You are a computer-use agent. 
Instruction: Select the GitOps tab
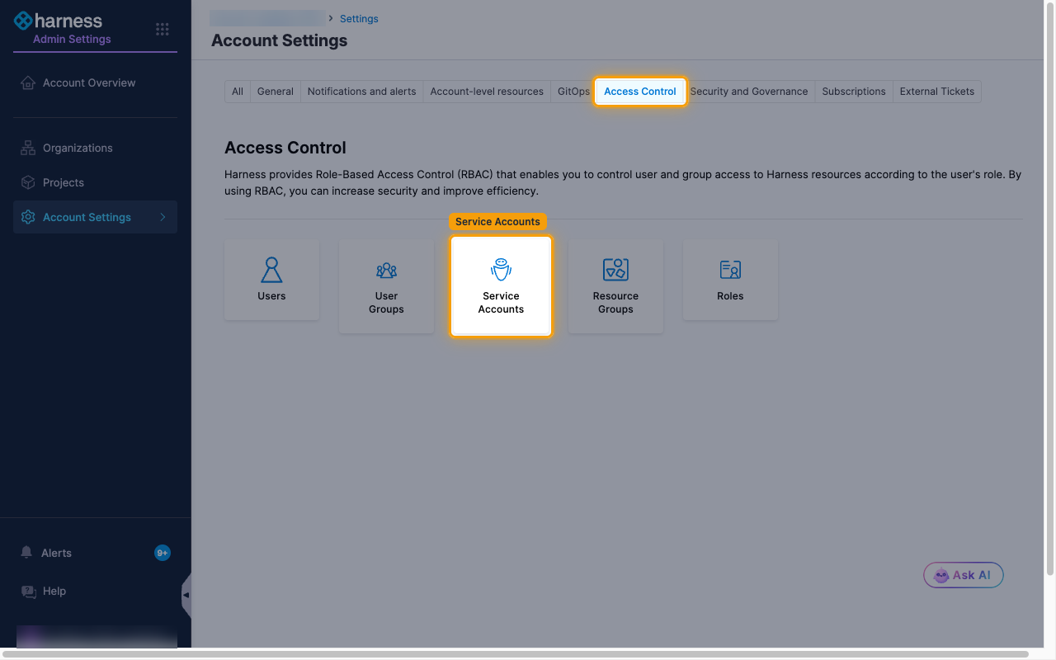(573, 92)
